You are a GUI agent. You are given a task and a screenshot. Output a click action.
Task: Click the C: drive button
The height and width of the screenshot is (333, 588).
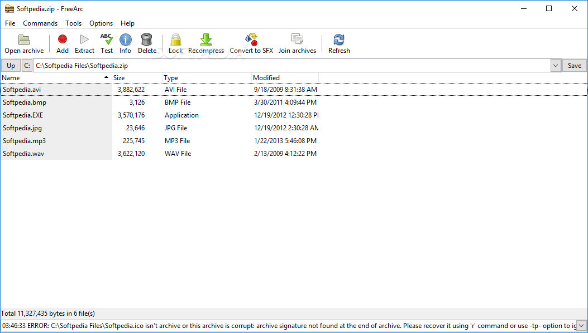click(27, 66)
